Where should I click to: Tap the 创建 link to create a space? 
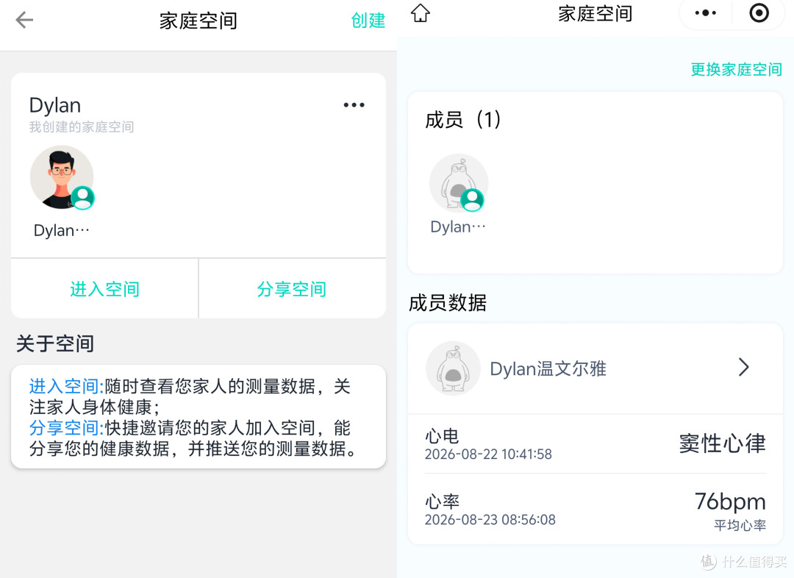click(x=368, y=21)
